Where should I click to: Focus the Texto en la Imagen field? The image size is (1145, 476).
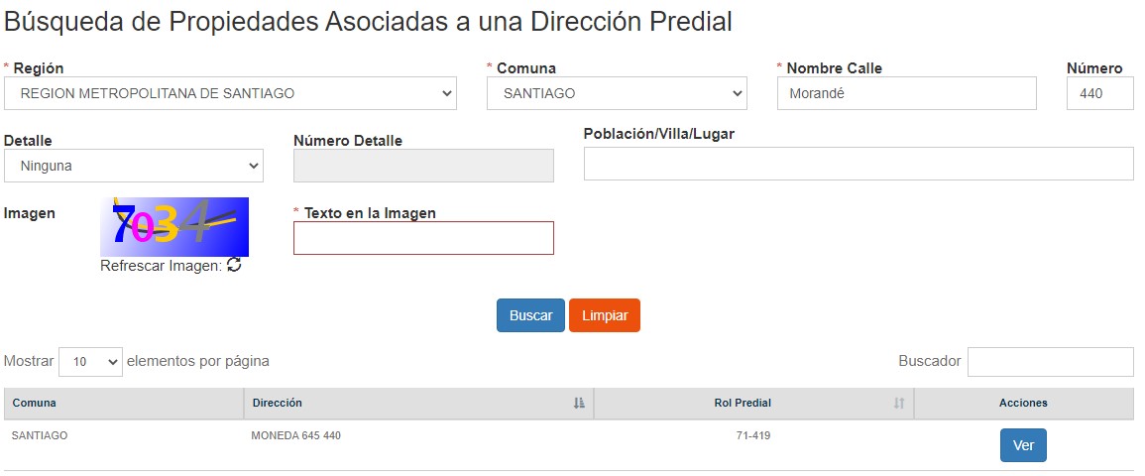[423, 238]
